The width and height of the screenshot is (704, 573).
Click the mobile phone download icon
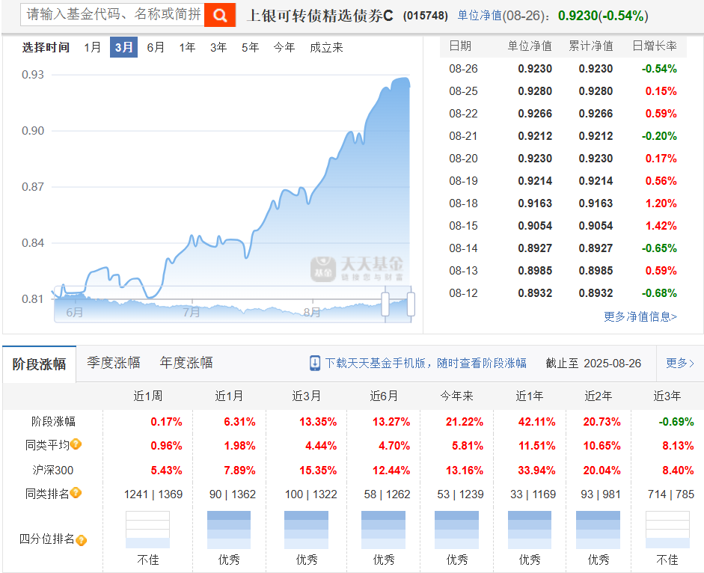[315, 363]
